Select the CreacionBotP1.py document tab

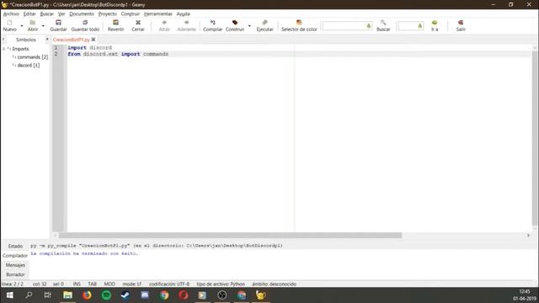click(71, 40)
